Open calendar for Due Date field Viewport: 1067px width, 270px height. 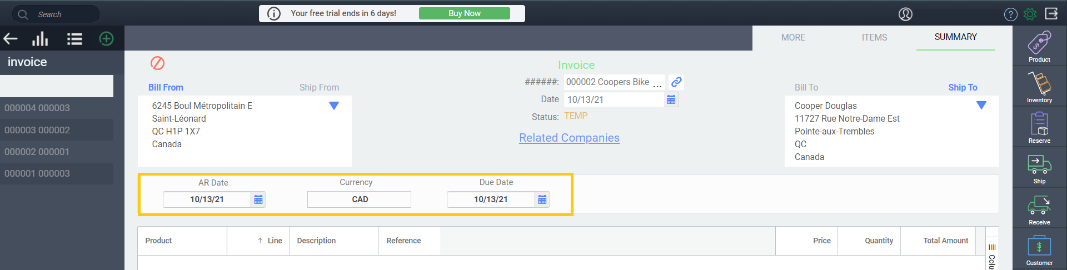(x=542, y=199)
